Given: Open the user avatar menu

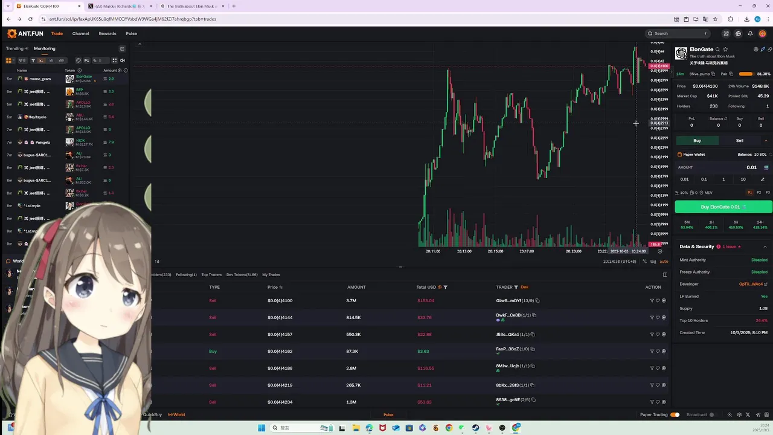Looking at the screenshot, I should (762, 34).
